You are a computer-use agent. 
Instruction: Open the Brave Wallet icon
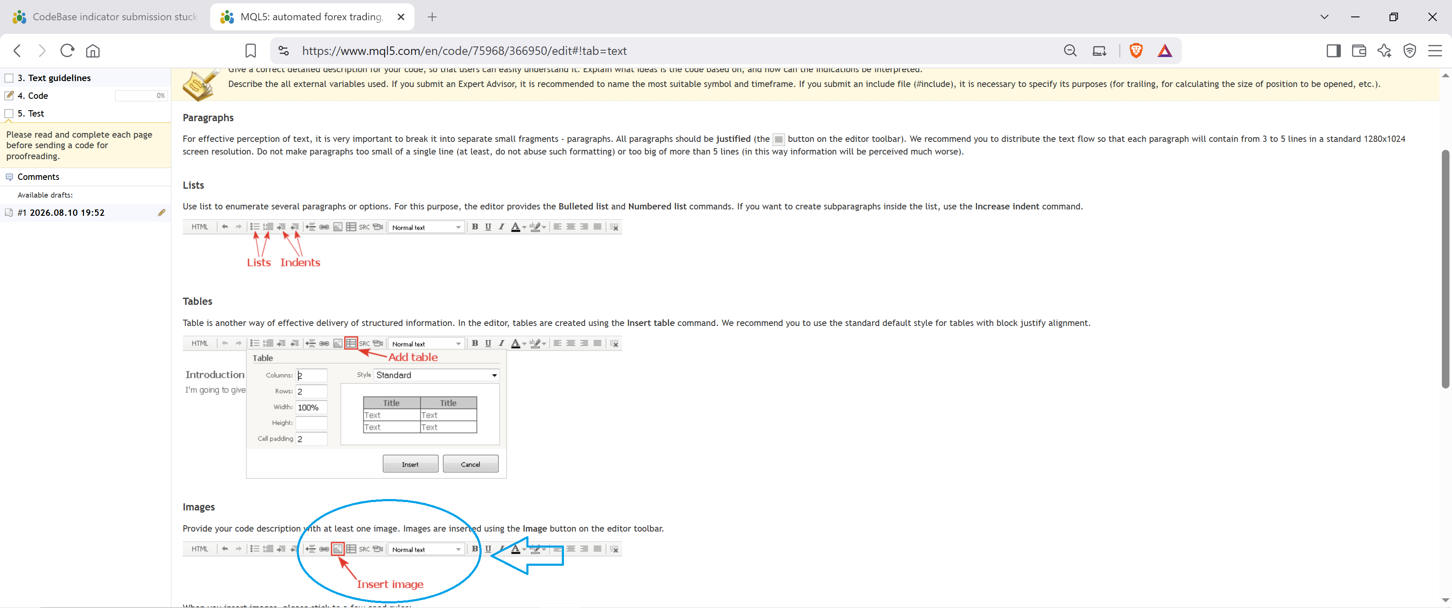point(1358,51)
